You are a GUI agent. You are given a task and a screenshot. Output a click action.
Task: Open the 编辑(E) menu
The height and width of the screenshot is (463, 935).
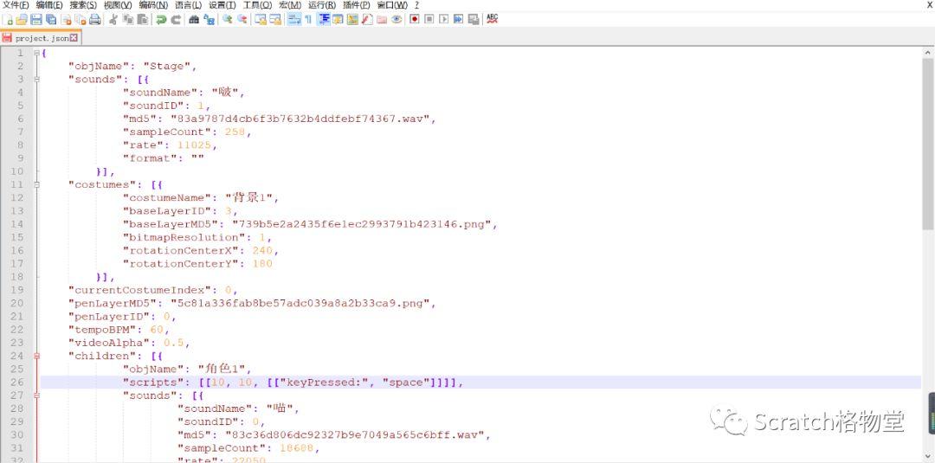49,5
